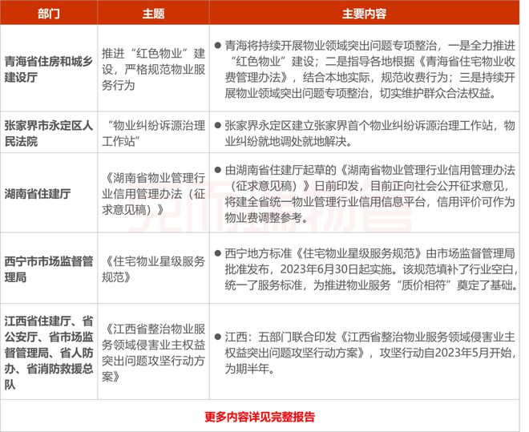
Task: Click topic 《湖南省物业管理行业信用管理办法》
Action: pos(154,194)
